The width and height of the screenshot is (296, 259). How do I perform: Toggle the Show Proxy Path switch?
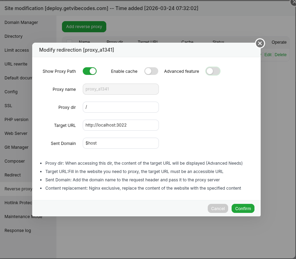coord(89,71)
